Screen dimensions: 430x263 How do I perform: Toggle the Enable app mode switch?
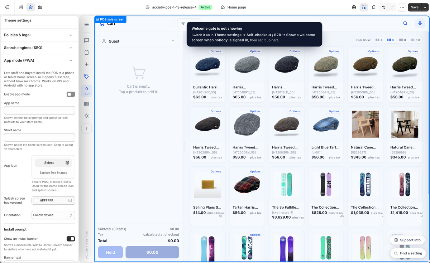tap(71, 94)
